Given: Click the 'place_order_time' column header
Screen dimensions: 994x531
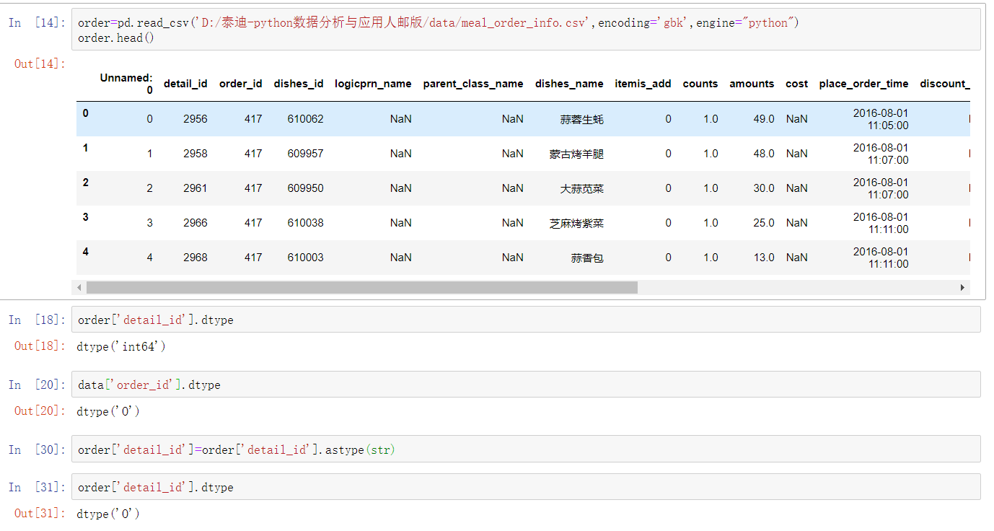Looking at the screenshot, I should (x=863, y=84).
